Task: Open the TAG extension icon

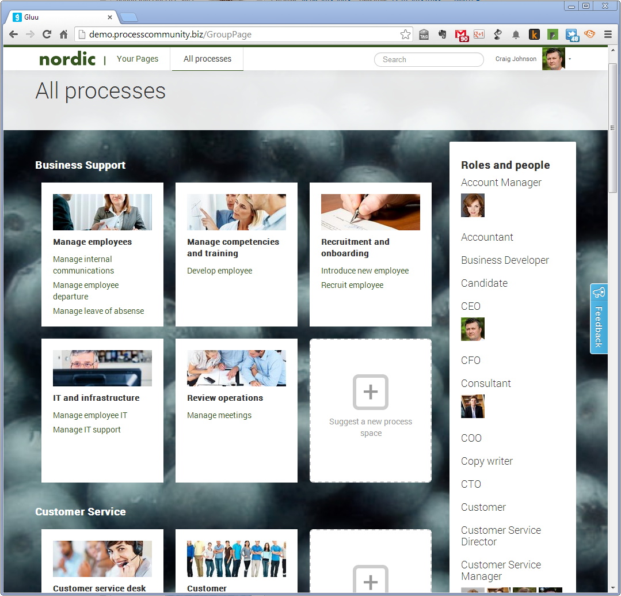Action: coord(424,35)
